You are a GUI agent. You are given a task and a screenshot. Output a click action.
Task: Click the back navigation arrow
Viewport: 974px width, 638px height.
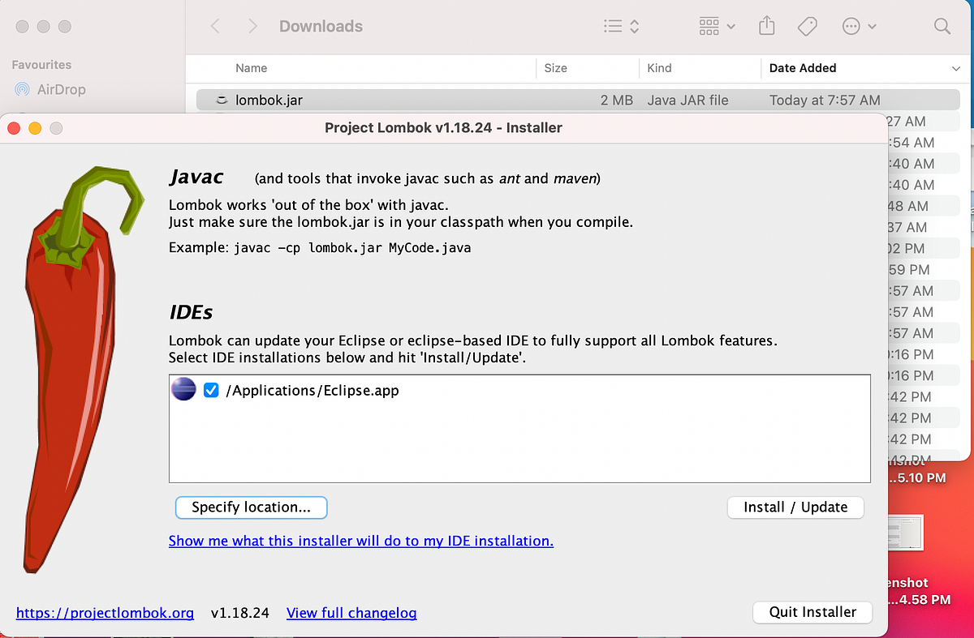point(215,26)
